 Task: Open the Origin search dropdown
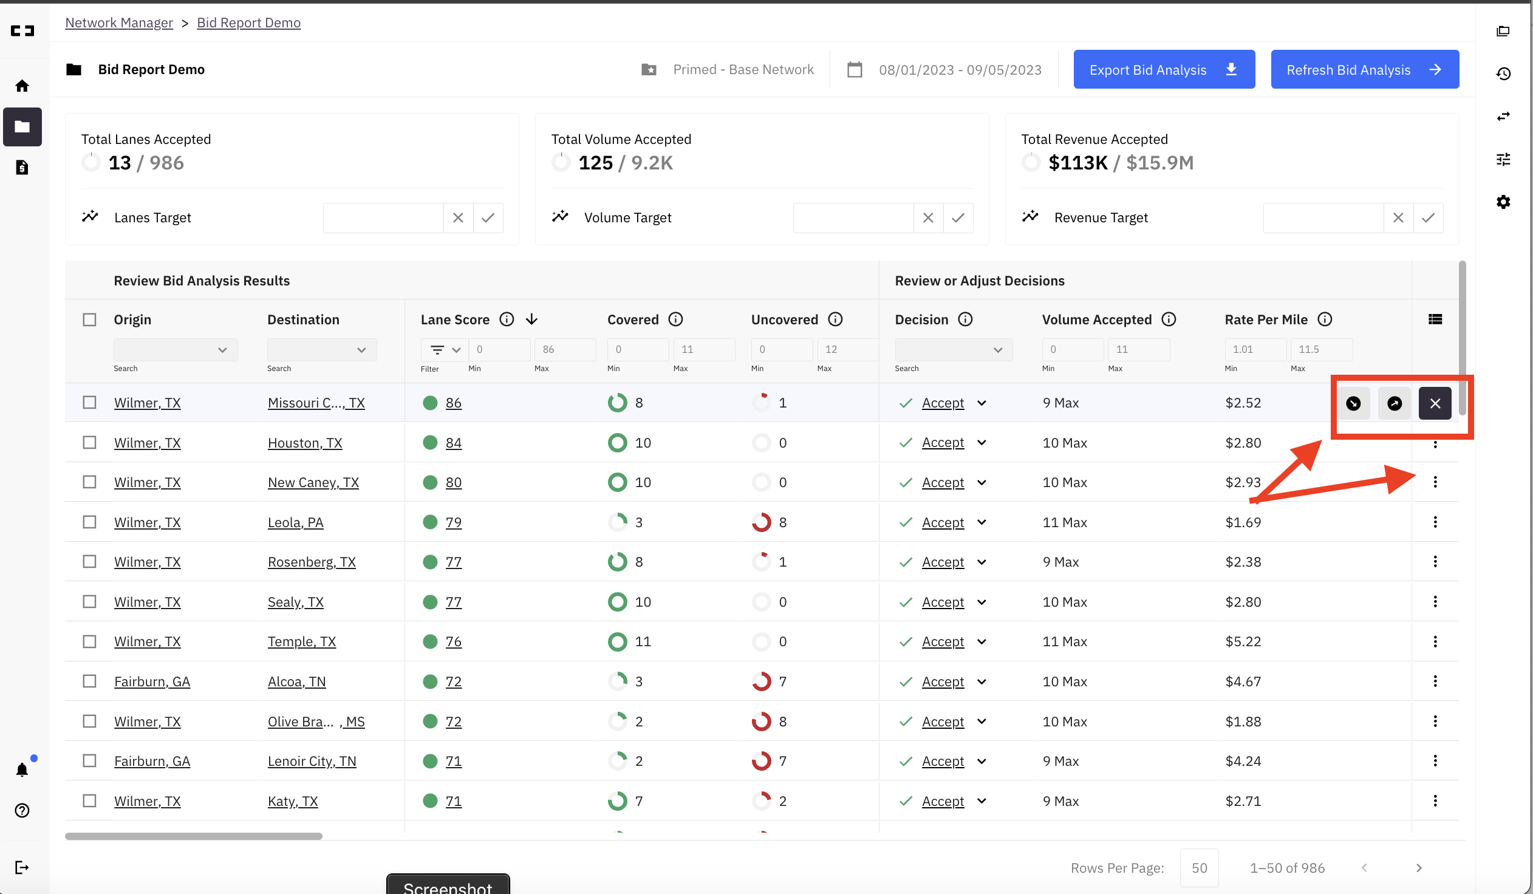click(x=175, y=350)
